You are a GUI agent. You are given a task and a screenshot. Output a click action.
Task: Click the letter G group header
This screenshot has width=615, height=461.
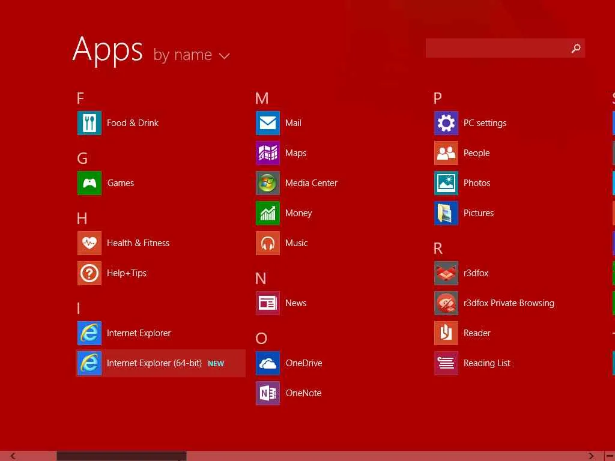tap(82, 158)
